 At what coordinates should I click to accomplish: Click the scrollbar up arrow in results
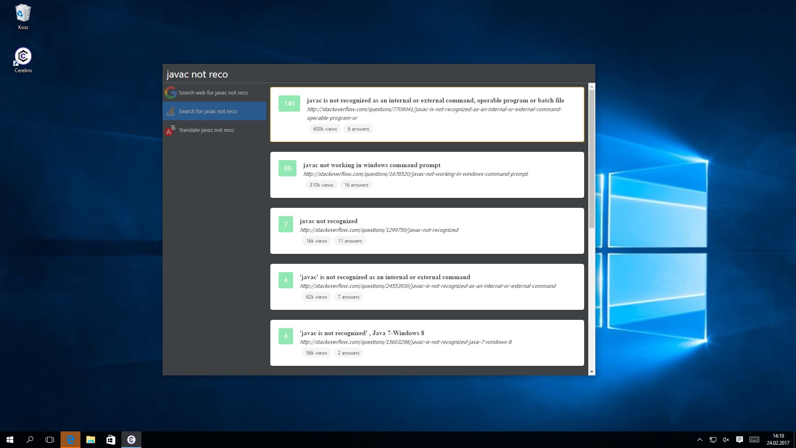tap(592, 87)
